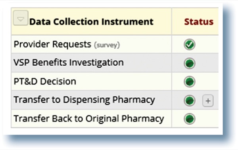Image resolution: width=238 pixels, height=150 pixels.
Task: Open the PT&D Decision green status icon
Action: (190, 82)
